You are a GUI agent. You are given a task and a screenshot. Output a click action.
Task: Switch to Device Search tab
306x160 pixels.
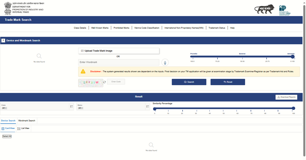coord(8,121)
